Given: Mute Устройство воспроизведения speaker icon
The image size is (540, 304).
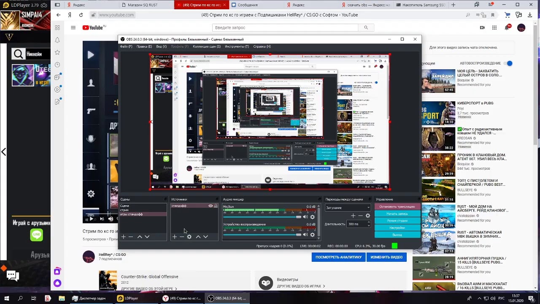Looking at the screenshot, I should [305, 235].
